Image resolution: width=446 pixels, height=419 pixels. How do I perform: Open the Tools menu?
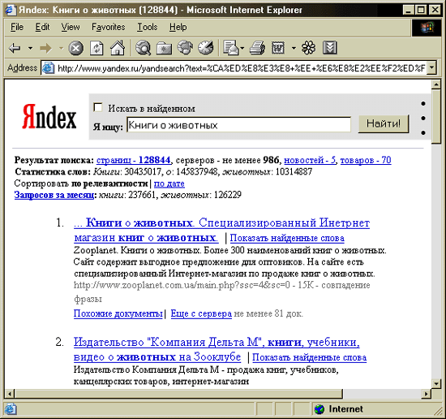coord(148,27)
